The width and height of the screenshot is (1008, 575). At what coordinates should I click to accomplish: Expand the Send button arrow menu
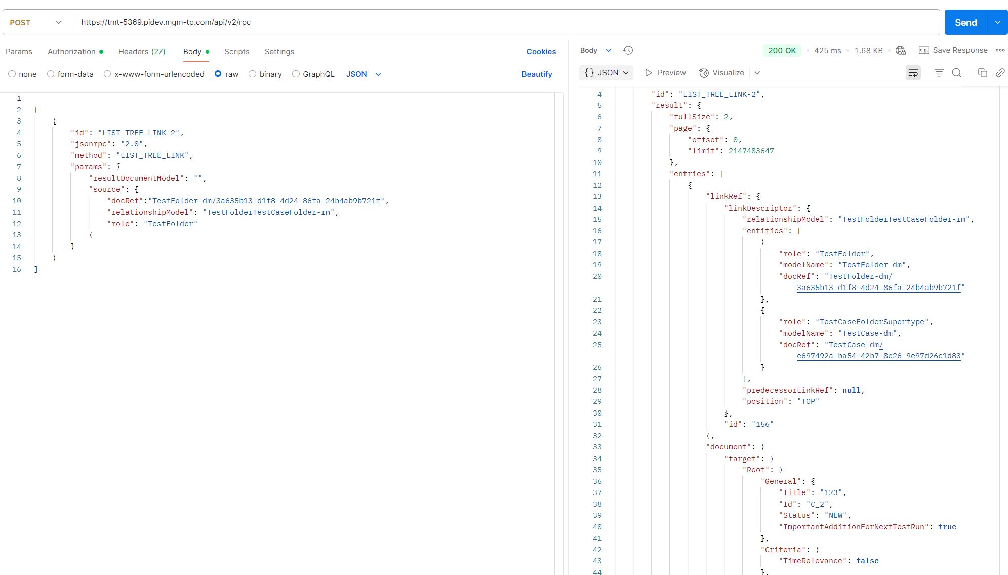(x=997, y=22)
